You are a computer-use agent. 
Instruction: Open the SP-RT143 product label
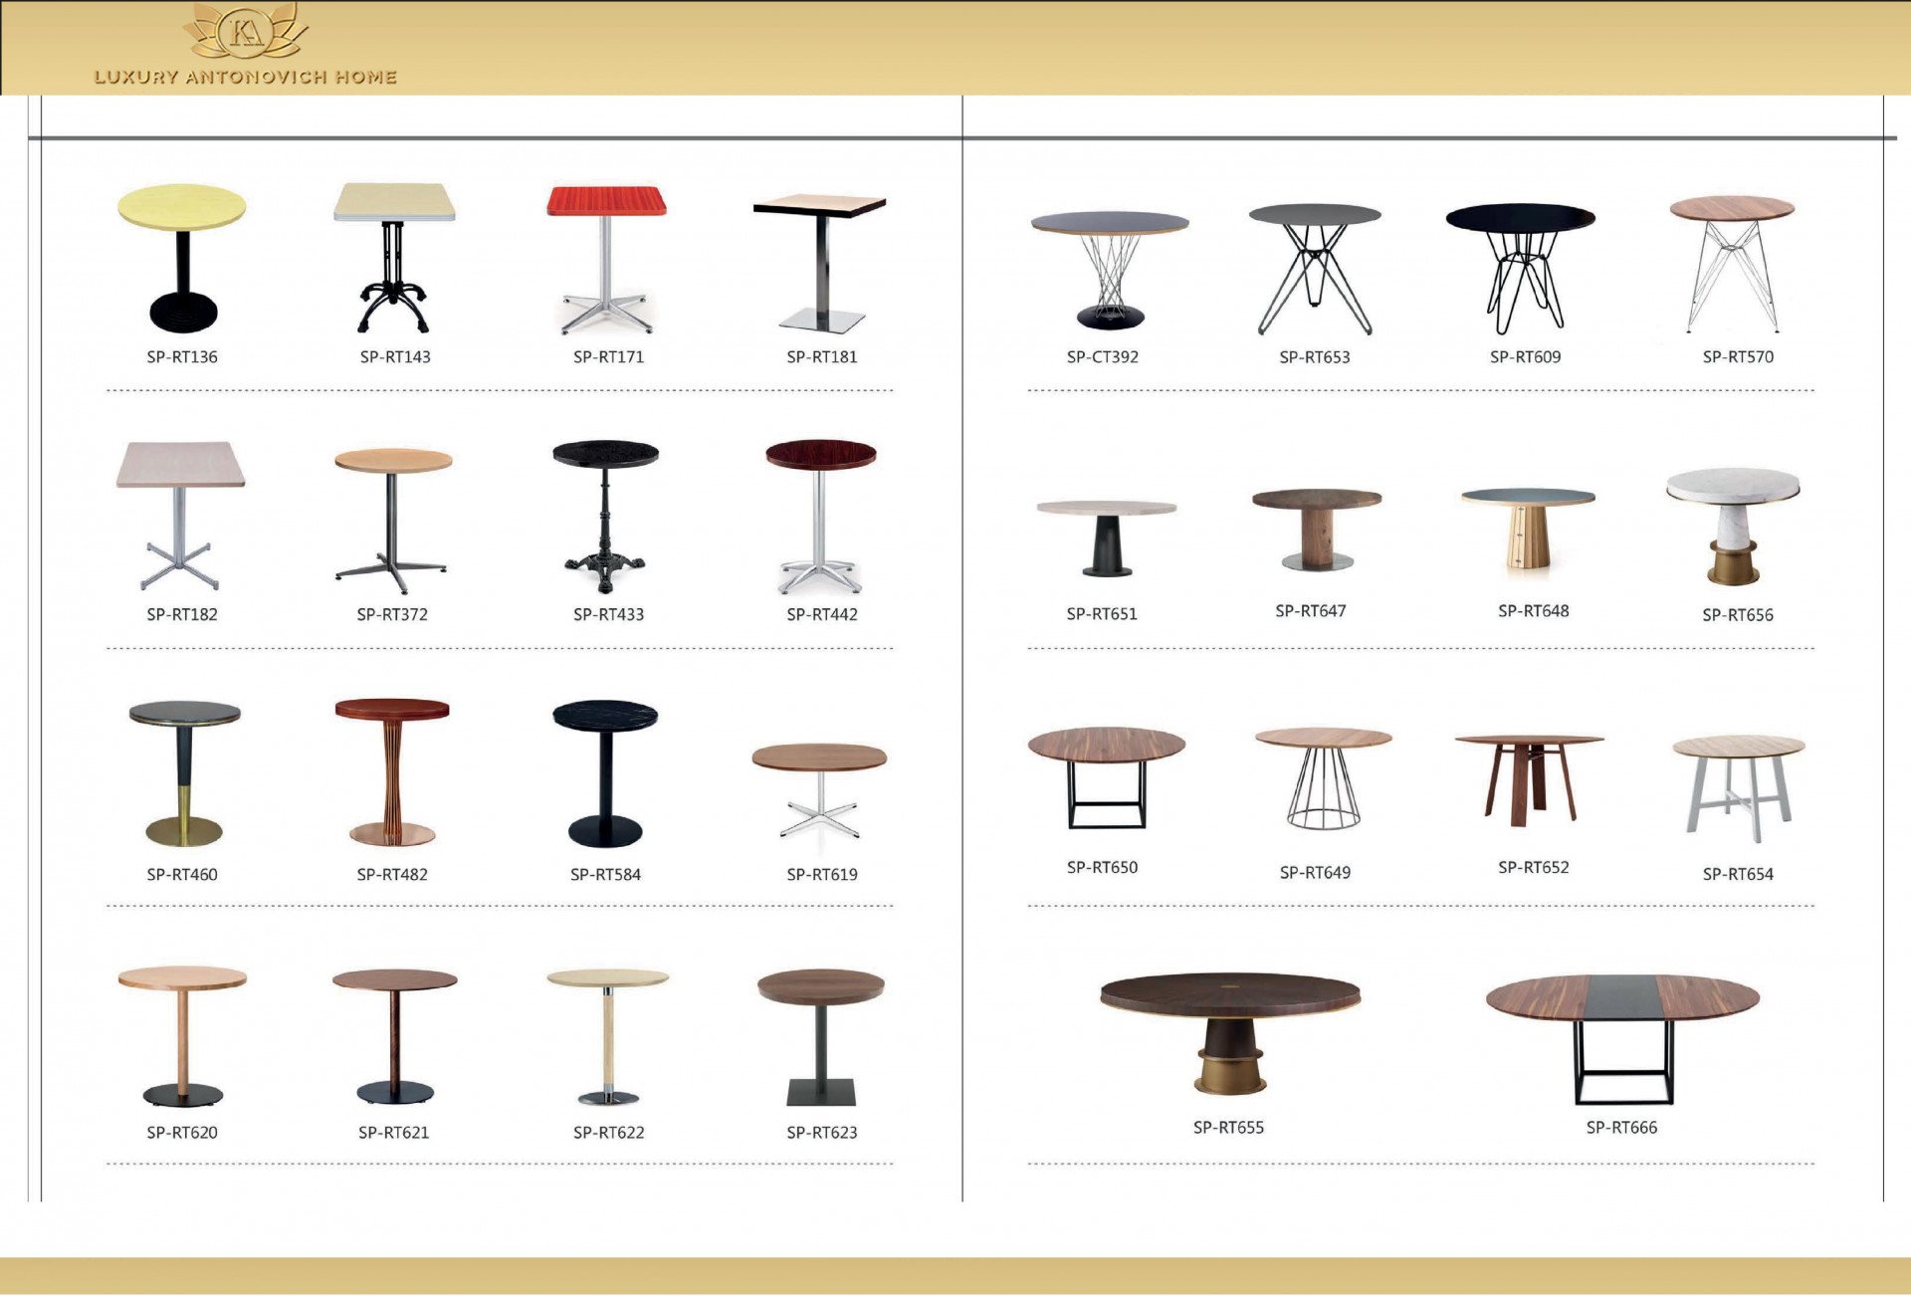395,356
